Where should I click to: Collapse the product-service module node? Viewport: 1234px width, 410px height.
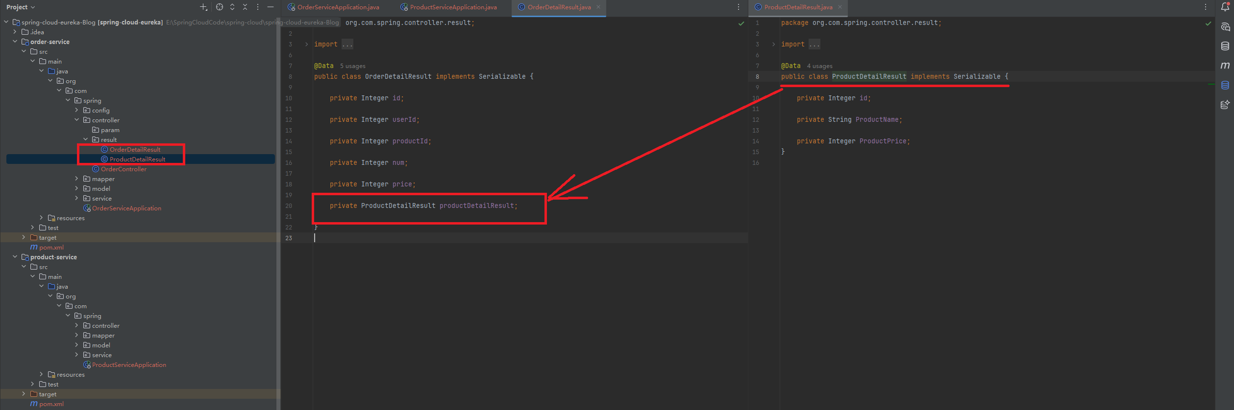[15, 257]
